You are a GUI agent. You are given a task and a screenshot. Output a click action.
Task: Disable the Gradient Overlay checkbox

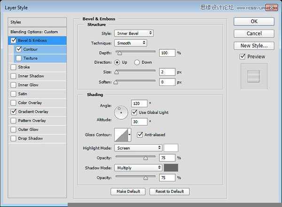click(x=13, y=112)
